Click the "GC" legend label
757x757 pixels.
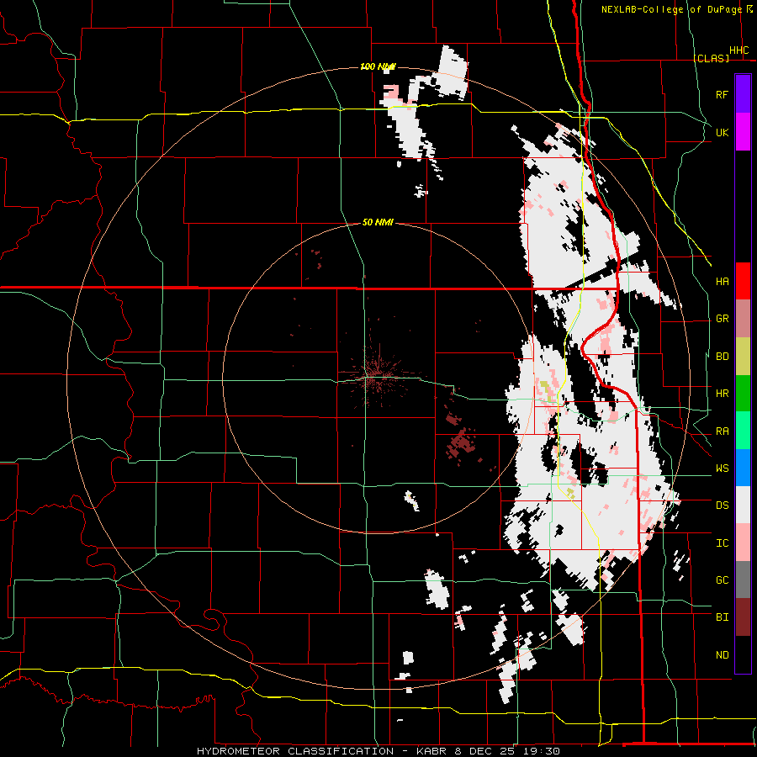coord(722,580)
